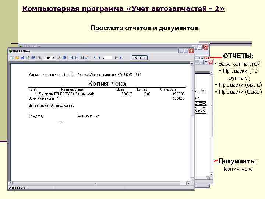Minimize the right-side background report window
The width and height of the screenshot is (265, 199).
coord(201,63)
